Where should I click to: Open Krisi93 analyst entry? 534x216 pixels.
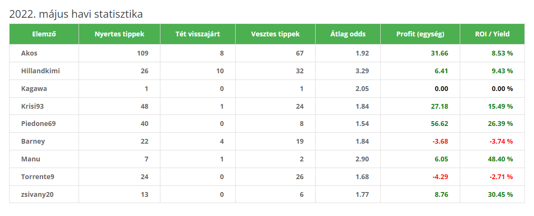pos(33,106)
